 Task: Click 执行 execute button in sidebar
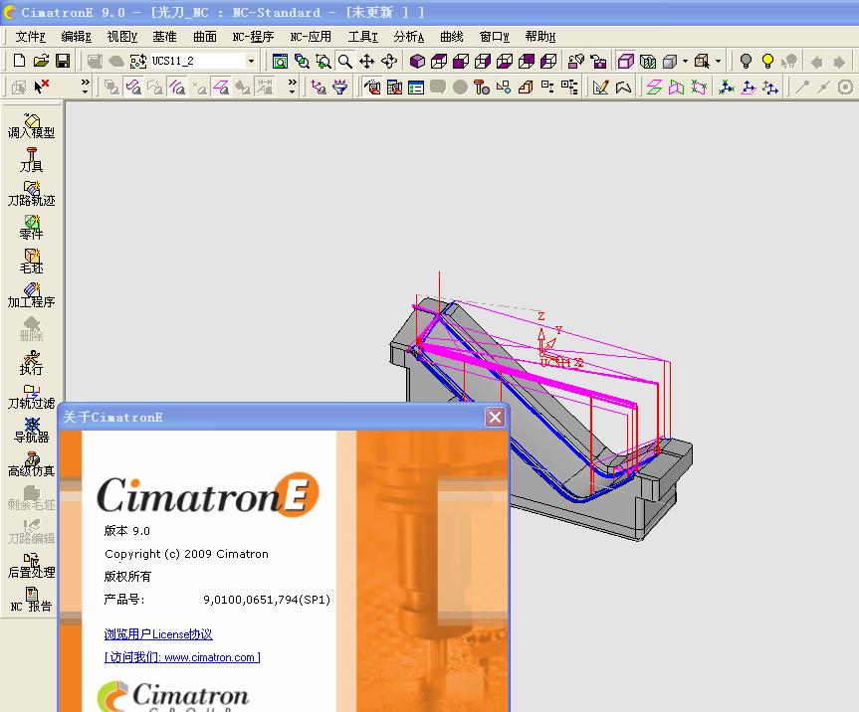click(x=31, y=363)
